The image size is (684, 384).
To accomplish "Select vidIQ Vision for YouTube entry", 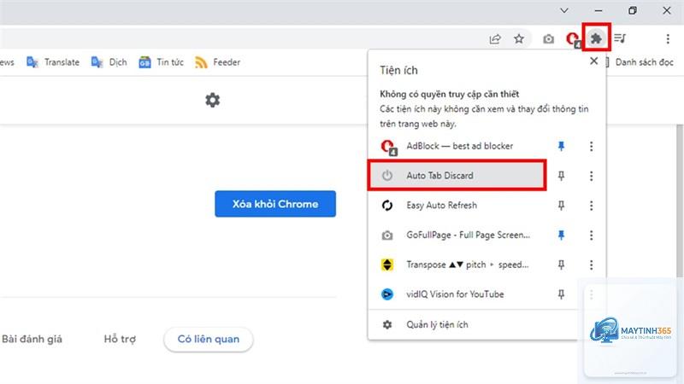I will pyautogui.click(x=458, y=294).
